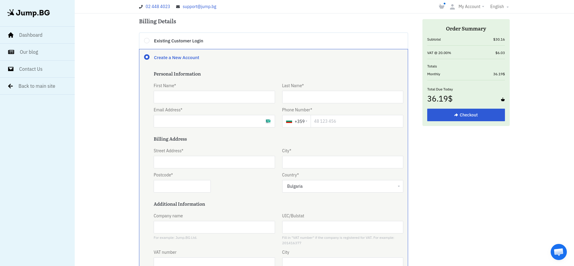Select Existing Customer Login radio button
The image size is (574, 266).
coord(147,41)
